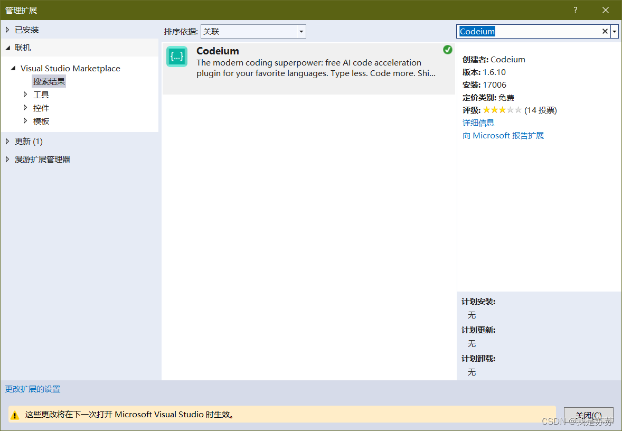Screen dimensions: 622x431
Task: Click the 定价类别: 免费 text
Action: tap(488, 98)
